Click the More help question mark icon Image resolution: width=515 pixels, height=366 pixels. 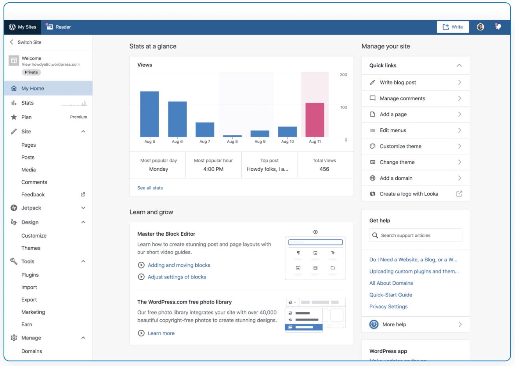tap(374, 324)
